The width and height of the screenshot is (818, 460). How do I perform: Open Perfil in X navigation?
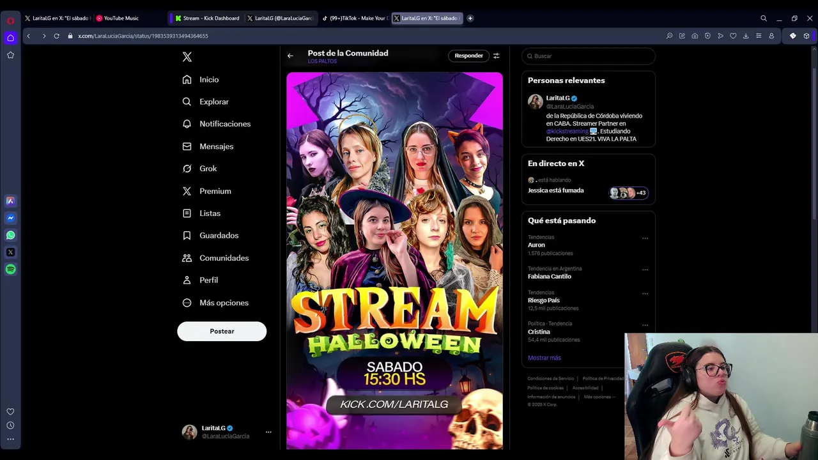[200, 280]
